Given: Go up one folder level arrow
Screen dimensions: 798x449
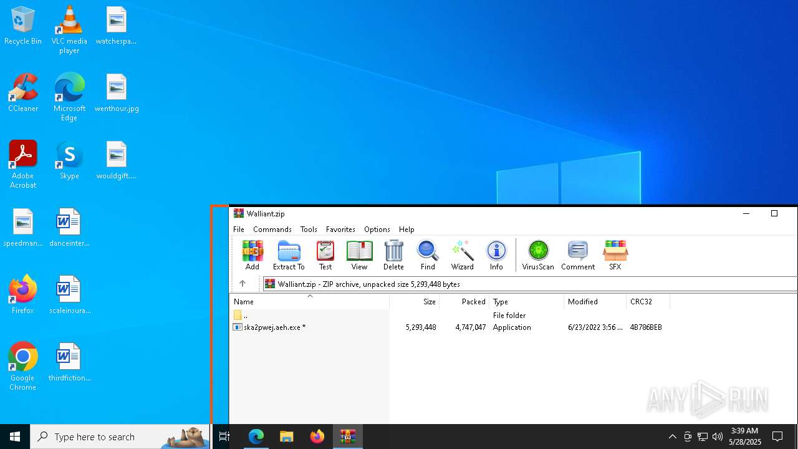Looking at the screenshot, I should pos(243,284).
